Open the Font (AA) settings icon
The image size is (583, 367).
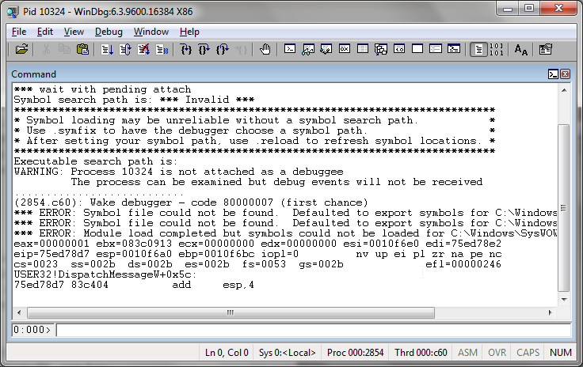point(520,49)
